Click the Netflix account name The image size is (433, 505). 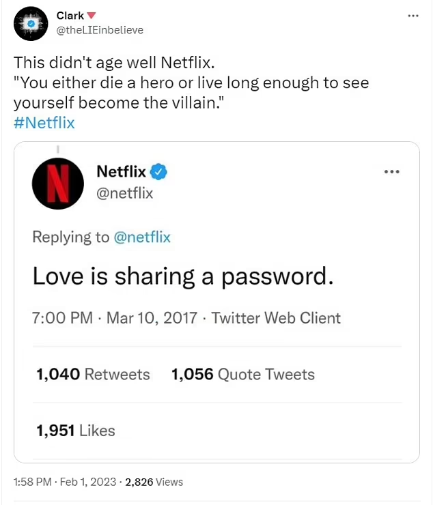(121, 171)
